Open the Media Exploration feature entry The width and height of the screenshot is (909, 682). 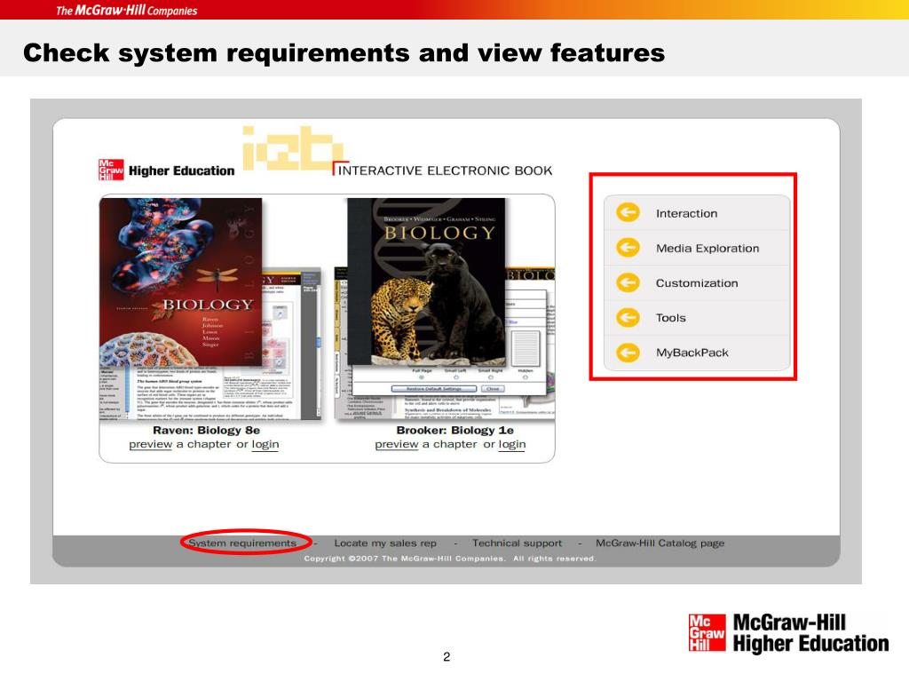pos(697,249)
